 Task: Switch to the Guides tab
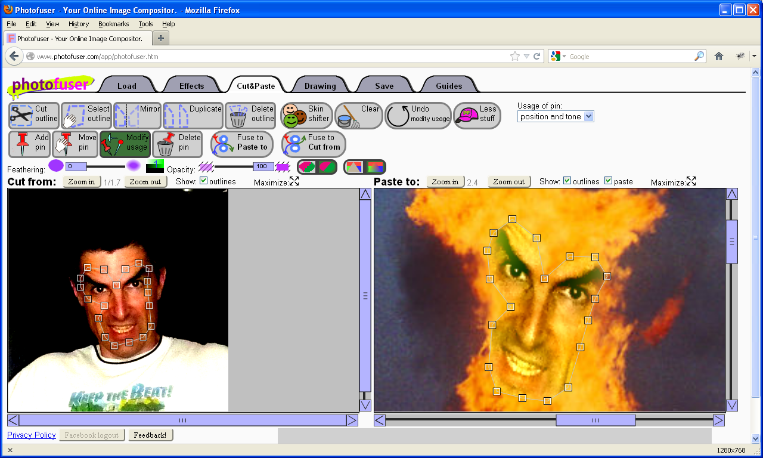[x=449, y=85]
